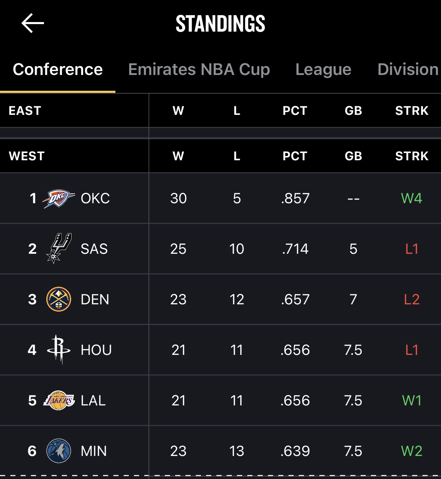This screenshot has width=441, height=479.
Task: Tap the West PCT column header
Action: (295, 156)
